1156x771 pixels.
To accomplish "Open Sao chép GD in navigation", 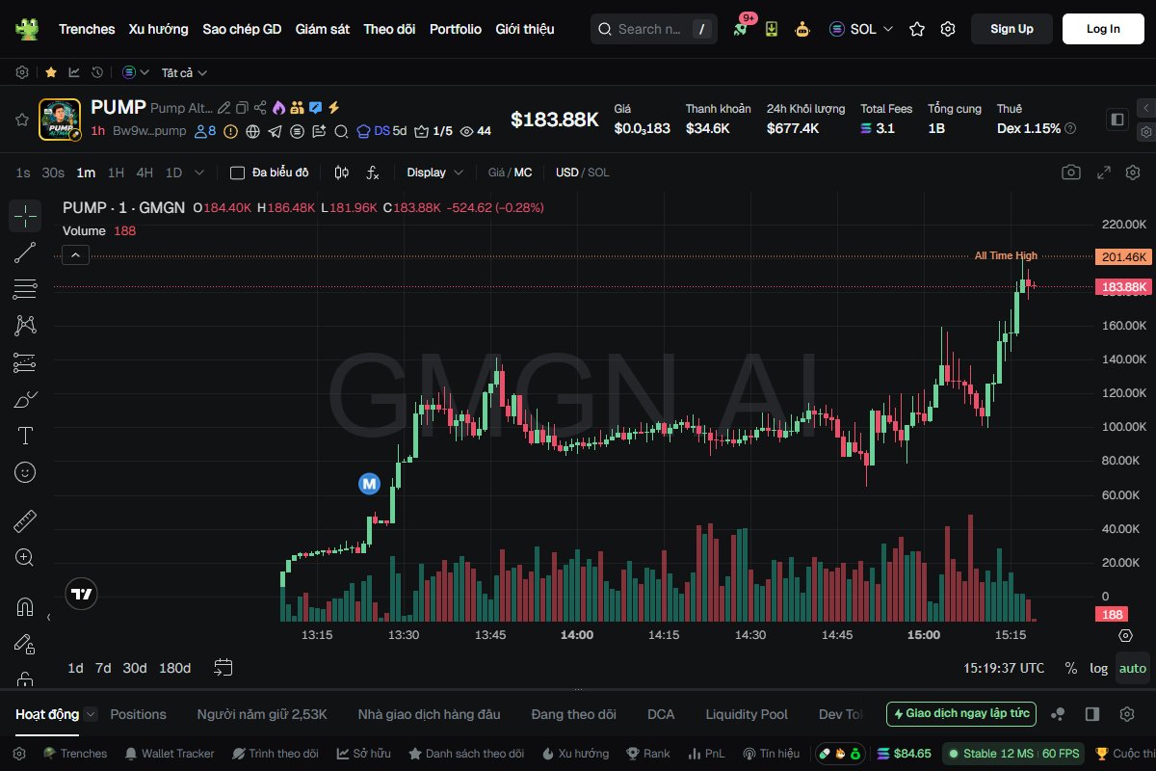I will point(242,29).
